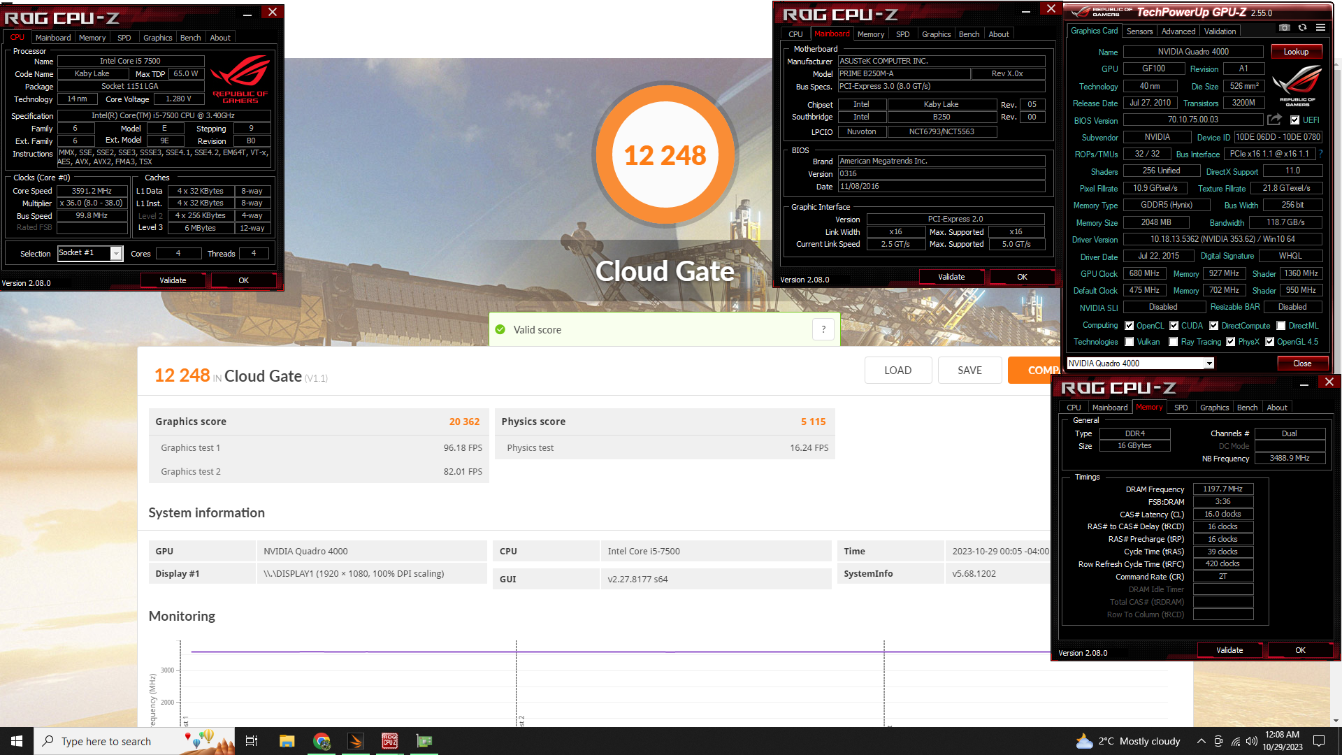
Task: Click OK in Memory CPU-Z window
Action: [x=1300, y=650]
